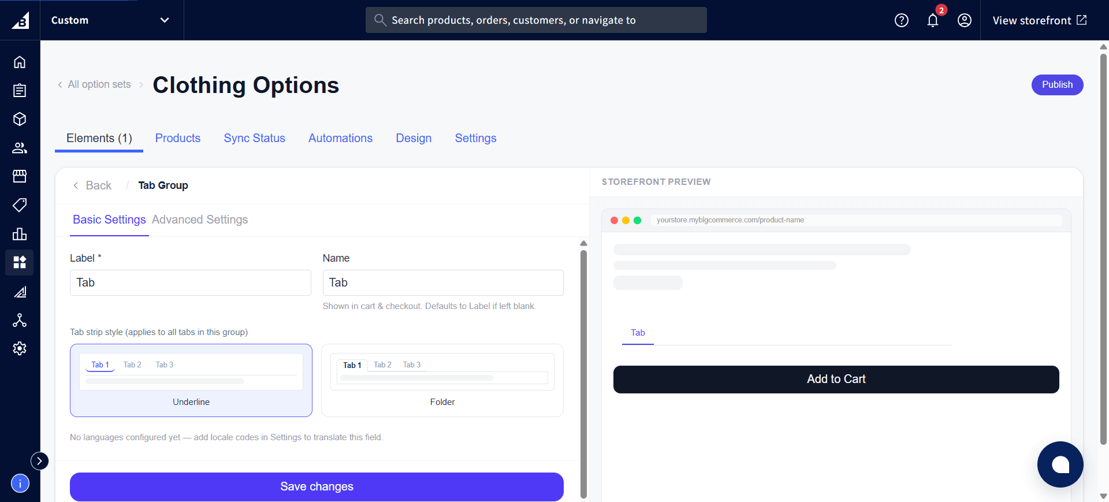Open the Help question mark icon

pyautogui.click(x=902, y=20)
